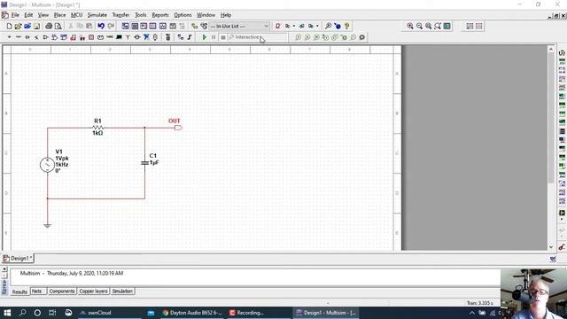Place a transistor component
The height and width of the screenshot is (319, 567).
[x=36, y=37]
